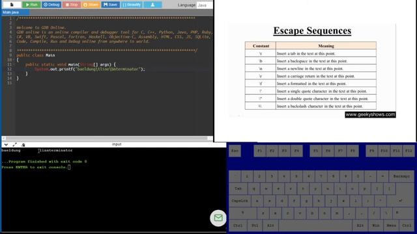
Task: Share the code via Share button
Action: (x=91, y=5)
